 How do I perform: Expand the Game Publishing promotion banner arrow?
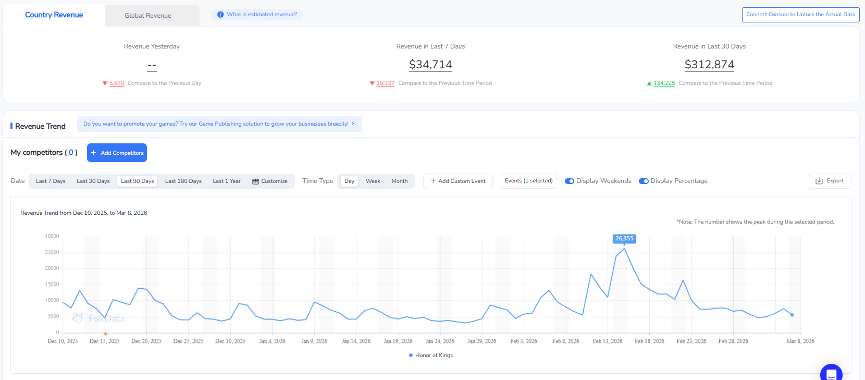[x=353, y=124]
